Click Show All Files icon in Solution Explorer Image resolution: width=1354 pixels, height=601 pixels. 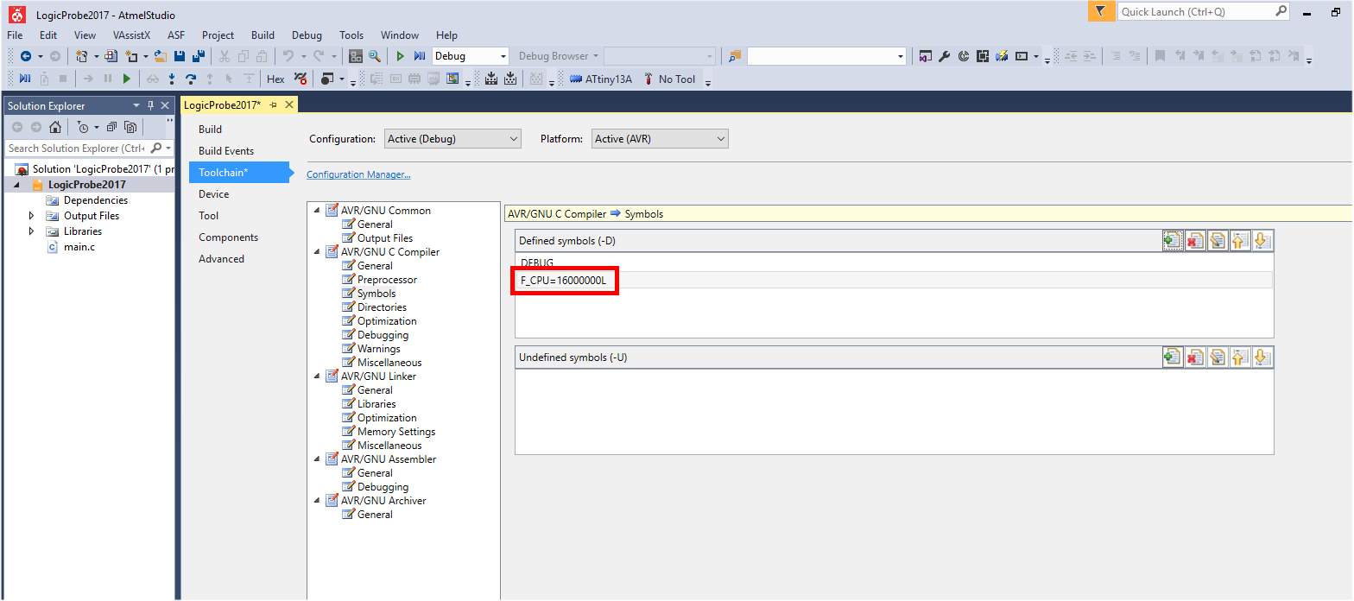point(130,127)
